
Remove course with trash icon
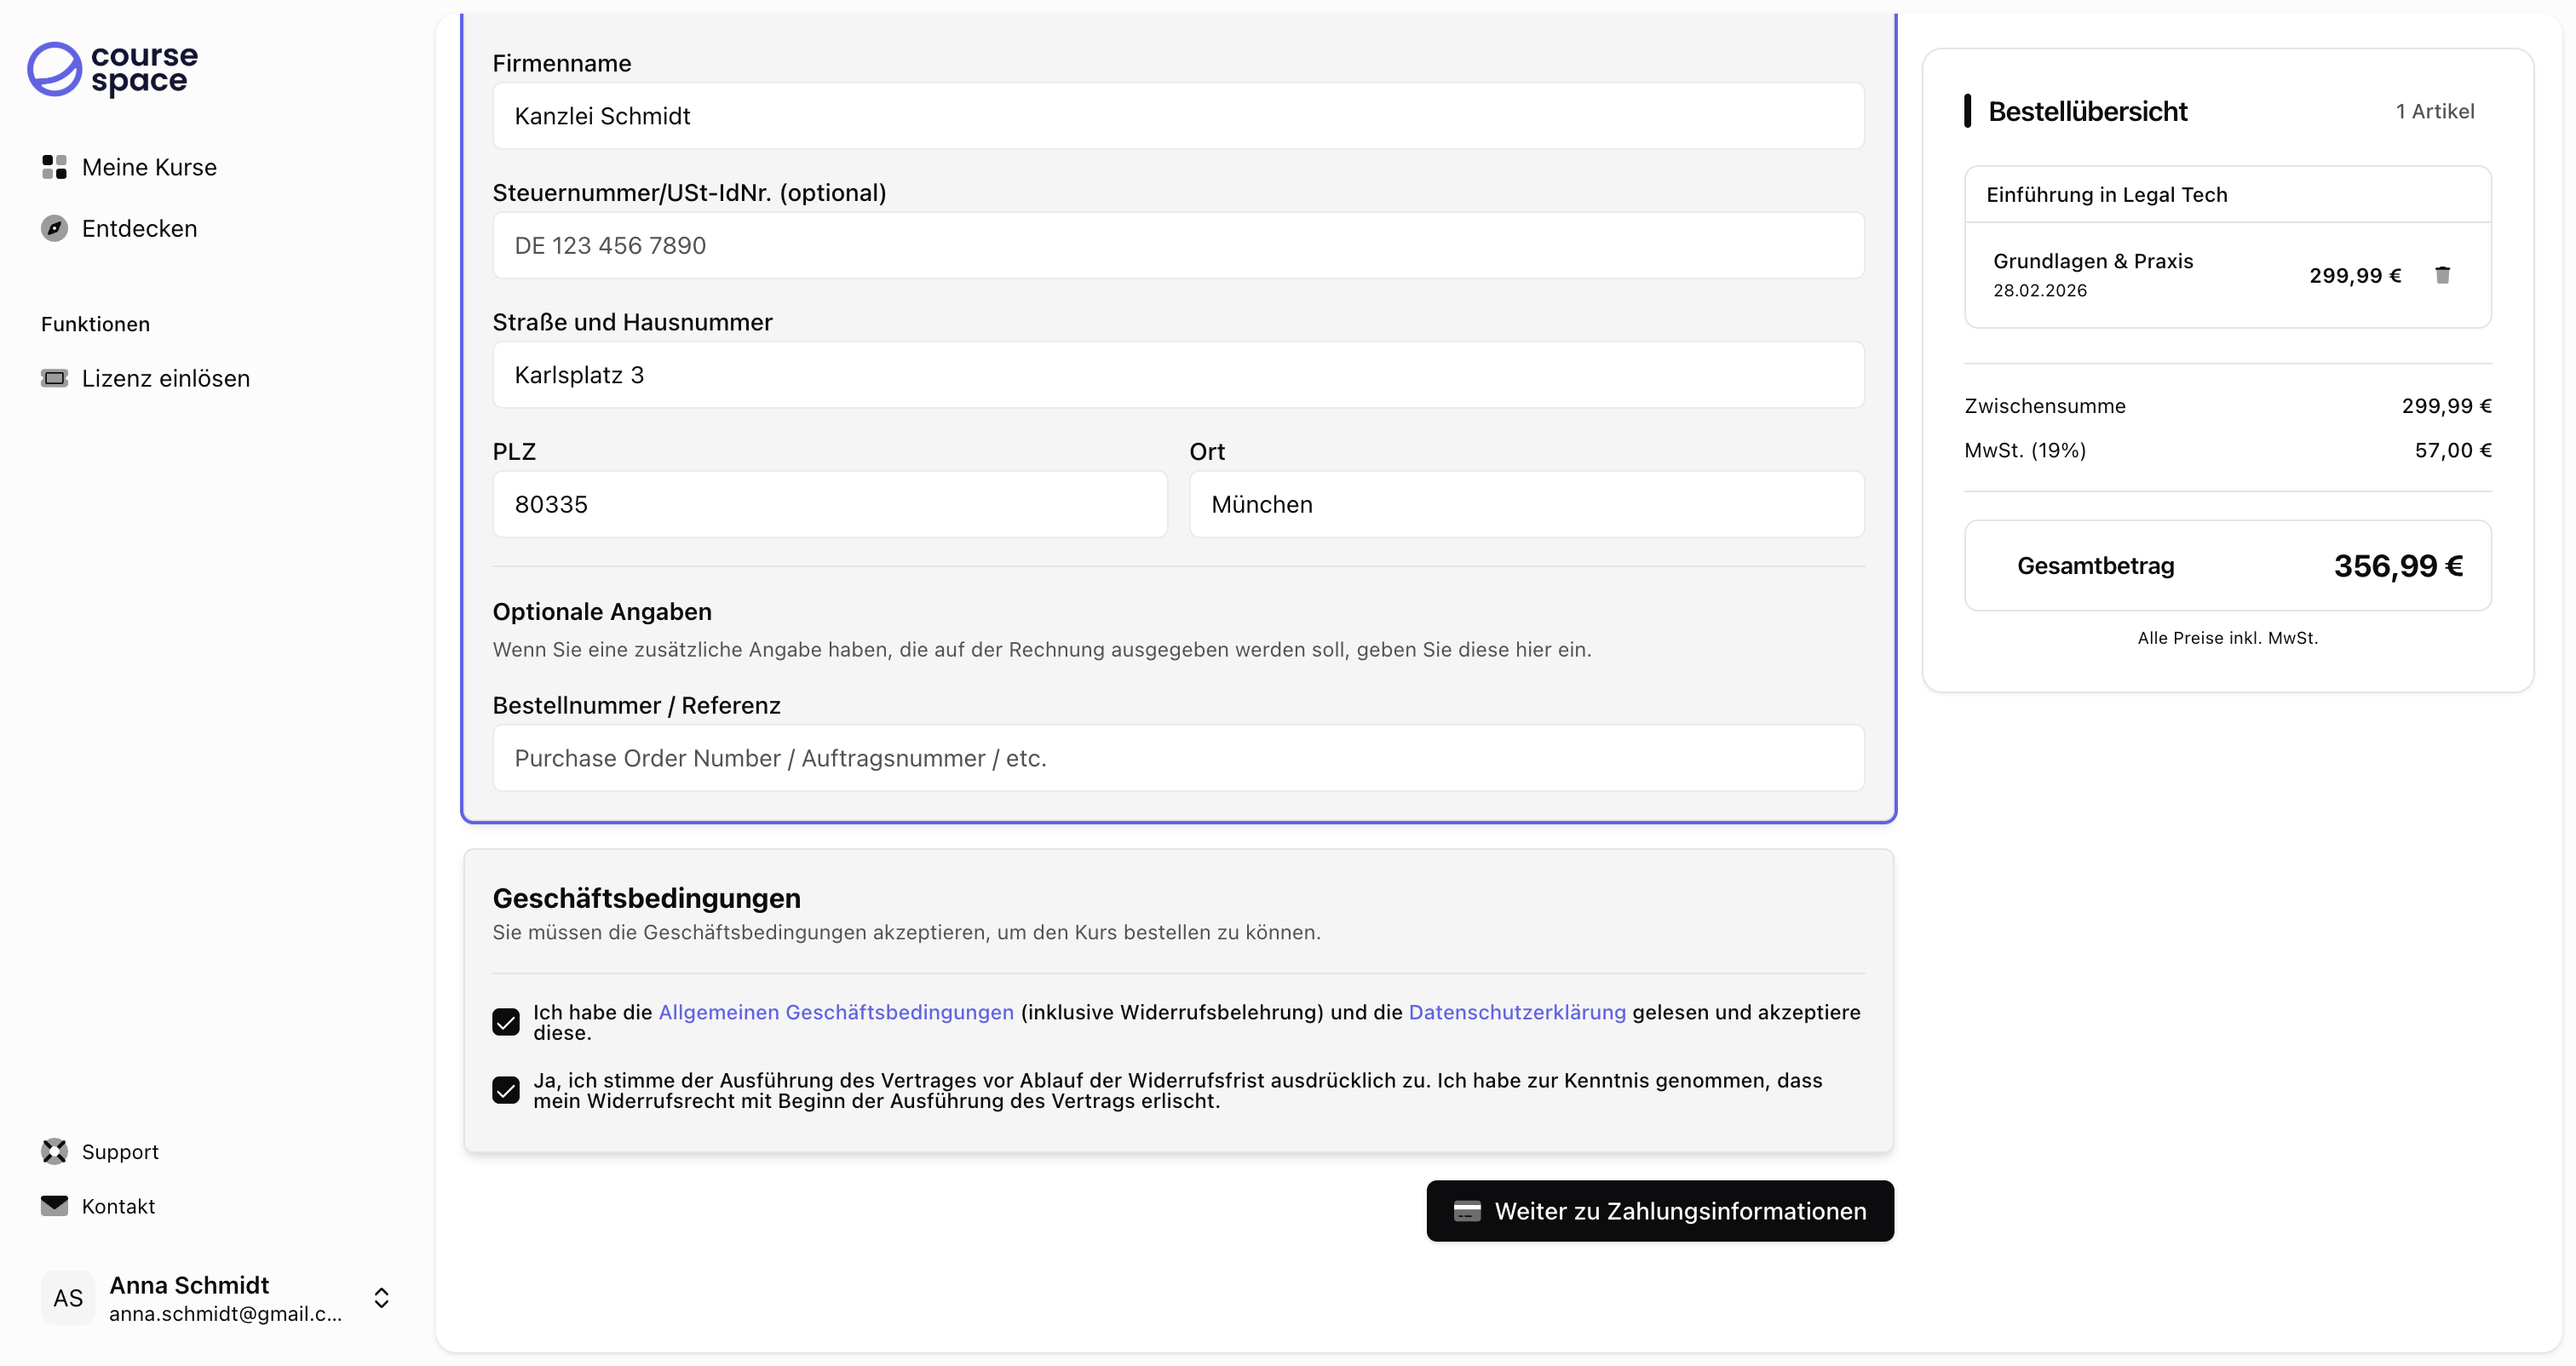[2442, 275]
